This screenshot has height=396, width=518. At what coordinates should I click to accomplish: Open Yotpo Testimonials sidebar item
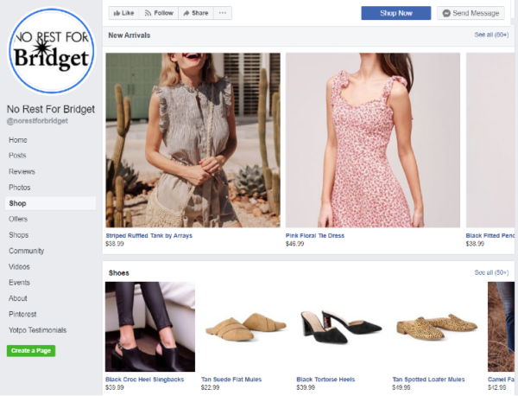(37, 330)
